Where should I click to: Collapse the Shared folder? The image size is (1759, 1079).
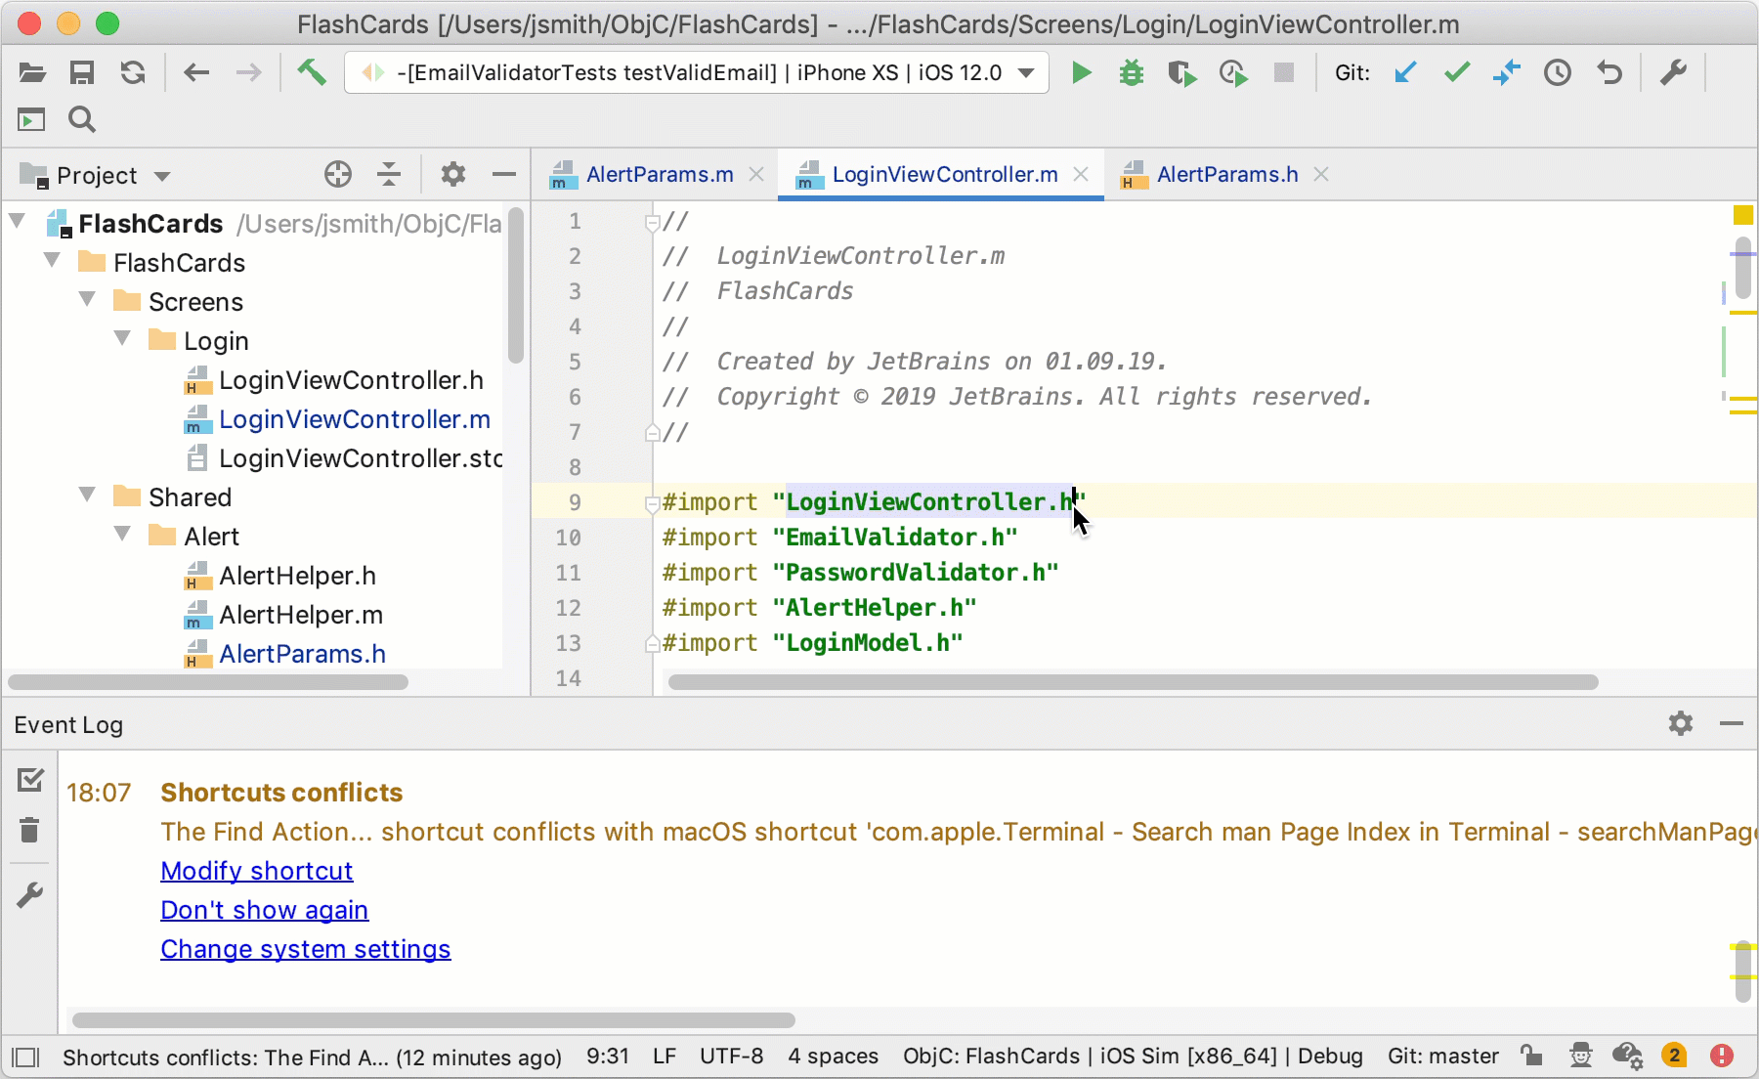pos(88,496)
